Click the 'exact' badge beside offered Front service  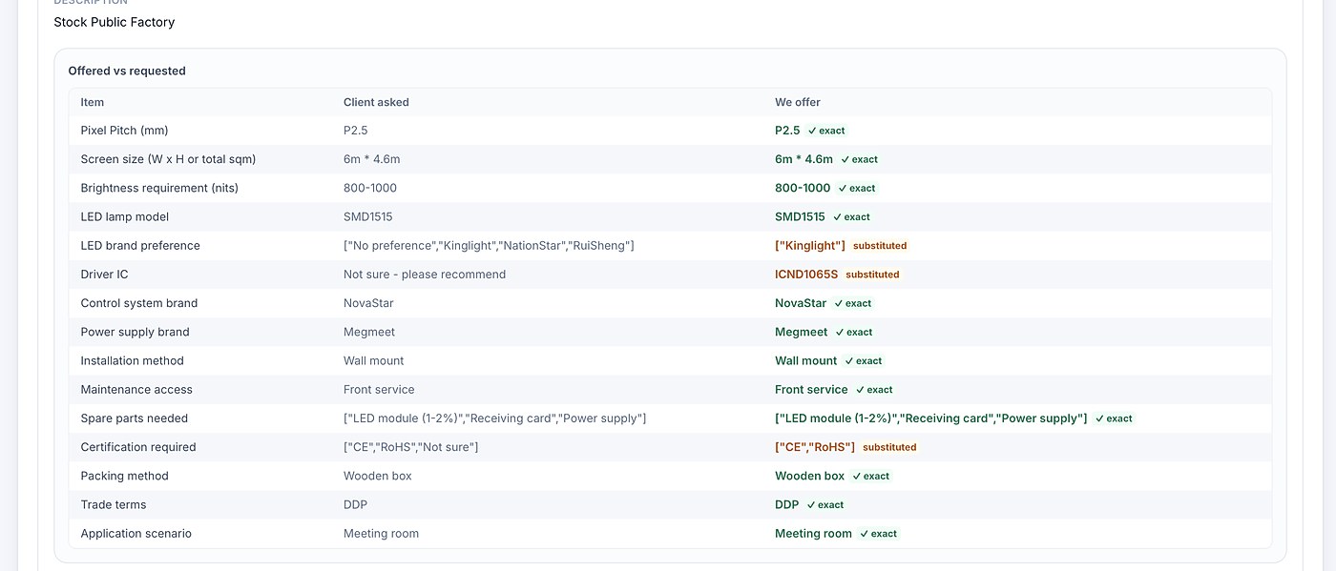pos(874,389)
